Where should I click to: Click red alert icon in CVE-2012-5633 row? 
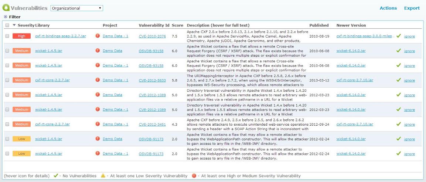[x=98, y=80]
